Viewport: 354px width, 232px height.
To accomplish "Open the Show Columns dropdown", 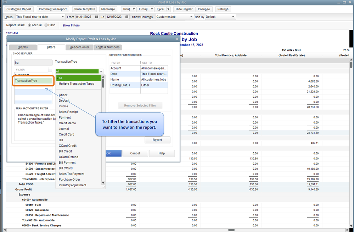I will click(x=191, y=17).
